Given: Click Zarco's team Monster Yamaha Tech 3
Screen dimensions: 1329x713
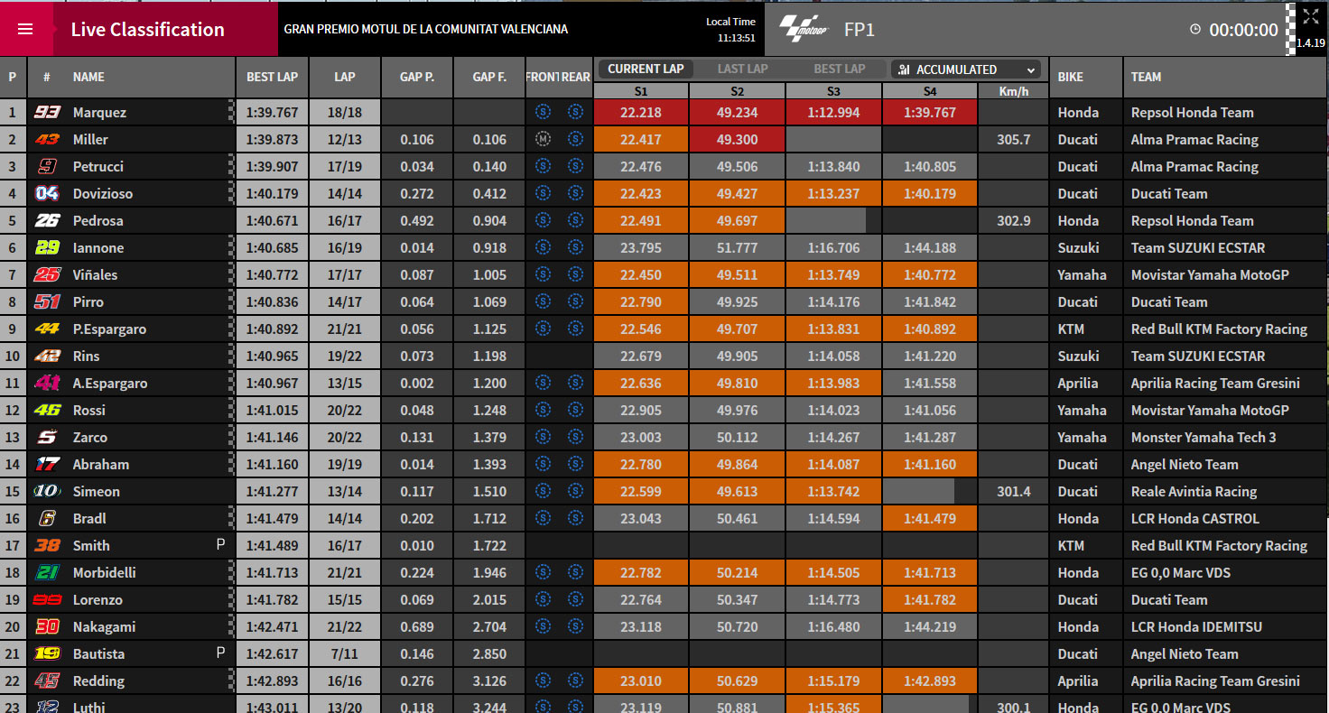Looking at the screenshot, I should [x=1204, y=437].
